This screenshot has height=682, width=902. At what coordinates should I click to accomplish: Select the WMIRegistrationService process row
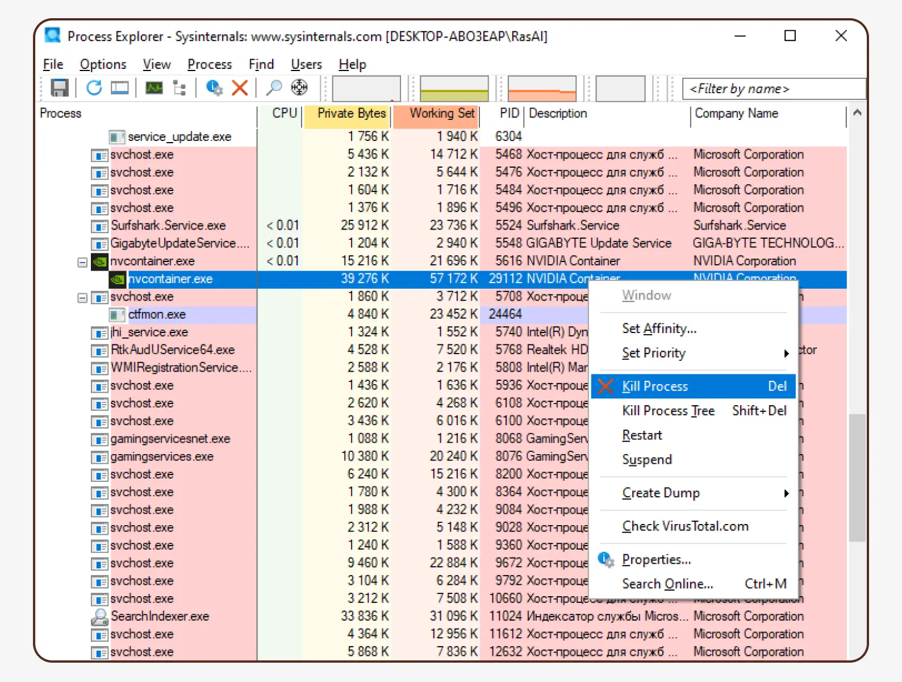point(442,368)
